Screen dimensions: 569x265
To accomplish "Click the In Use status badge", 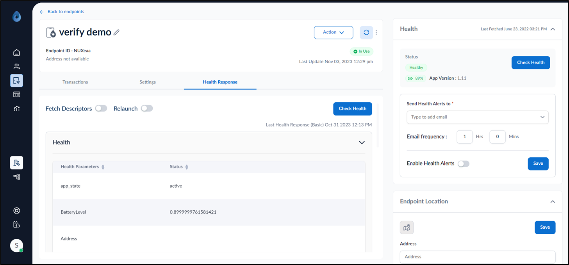I will (x=361, y=52).
